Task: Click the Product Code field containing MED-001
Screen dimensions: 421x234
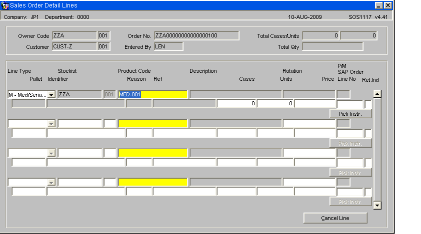Action: click(x=153, y=94)
